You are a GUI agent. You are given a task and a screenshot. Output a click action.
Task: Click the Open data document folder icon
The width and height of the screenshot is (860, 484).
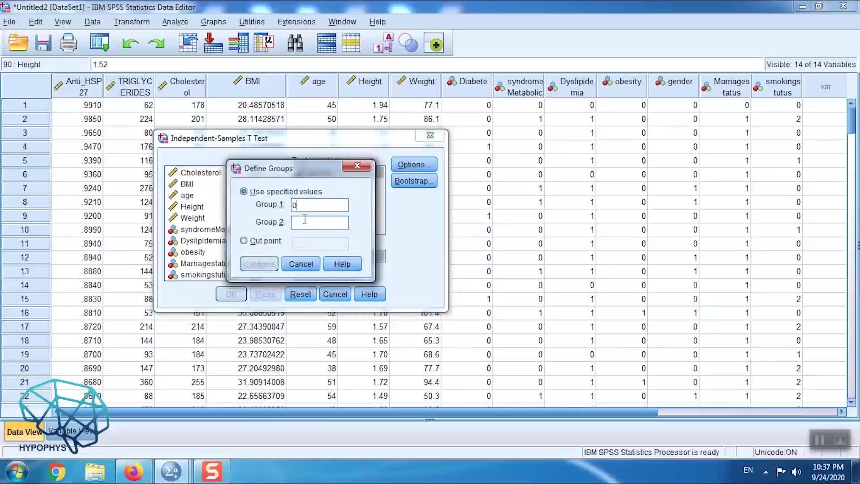click(18, 43)
